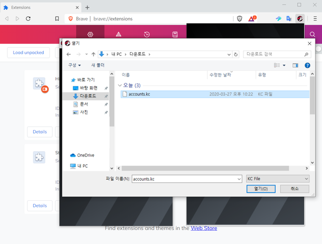The width and height of the screenshot is (322, 244).
Task: Click the file dialog back arrow
Action: 68,54
